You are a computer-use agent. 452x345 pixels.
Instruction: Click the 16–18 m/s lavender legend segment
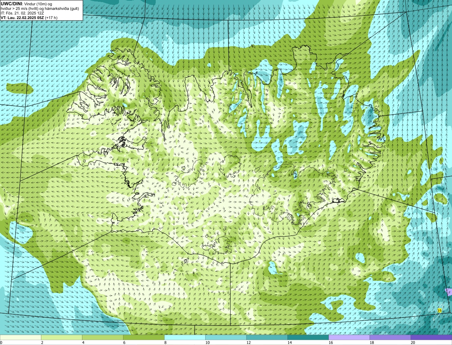point(349,337)
